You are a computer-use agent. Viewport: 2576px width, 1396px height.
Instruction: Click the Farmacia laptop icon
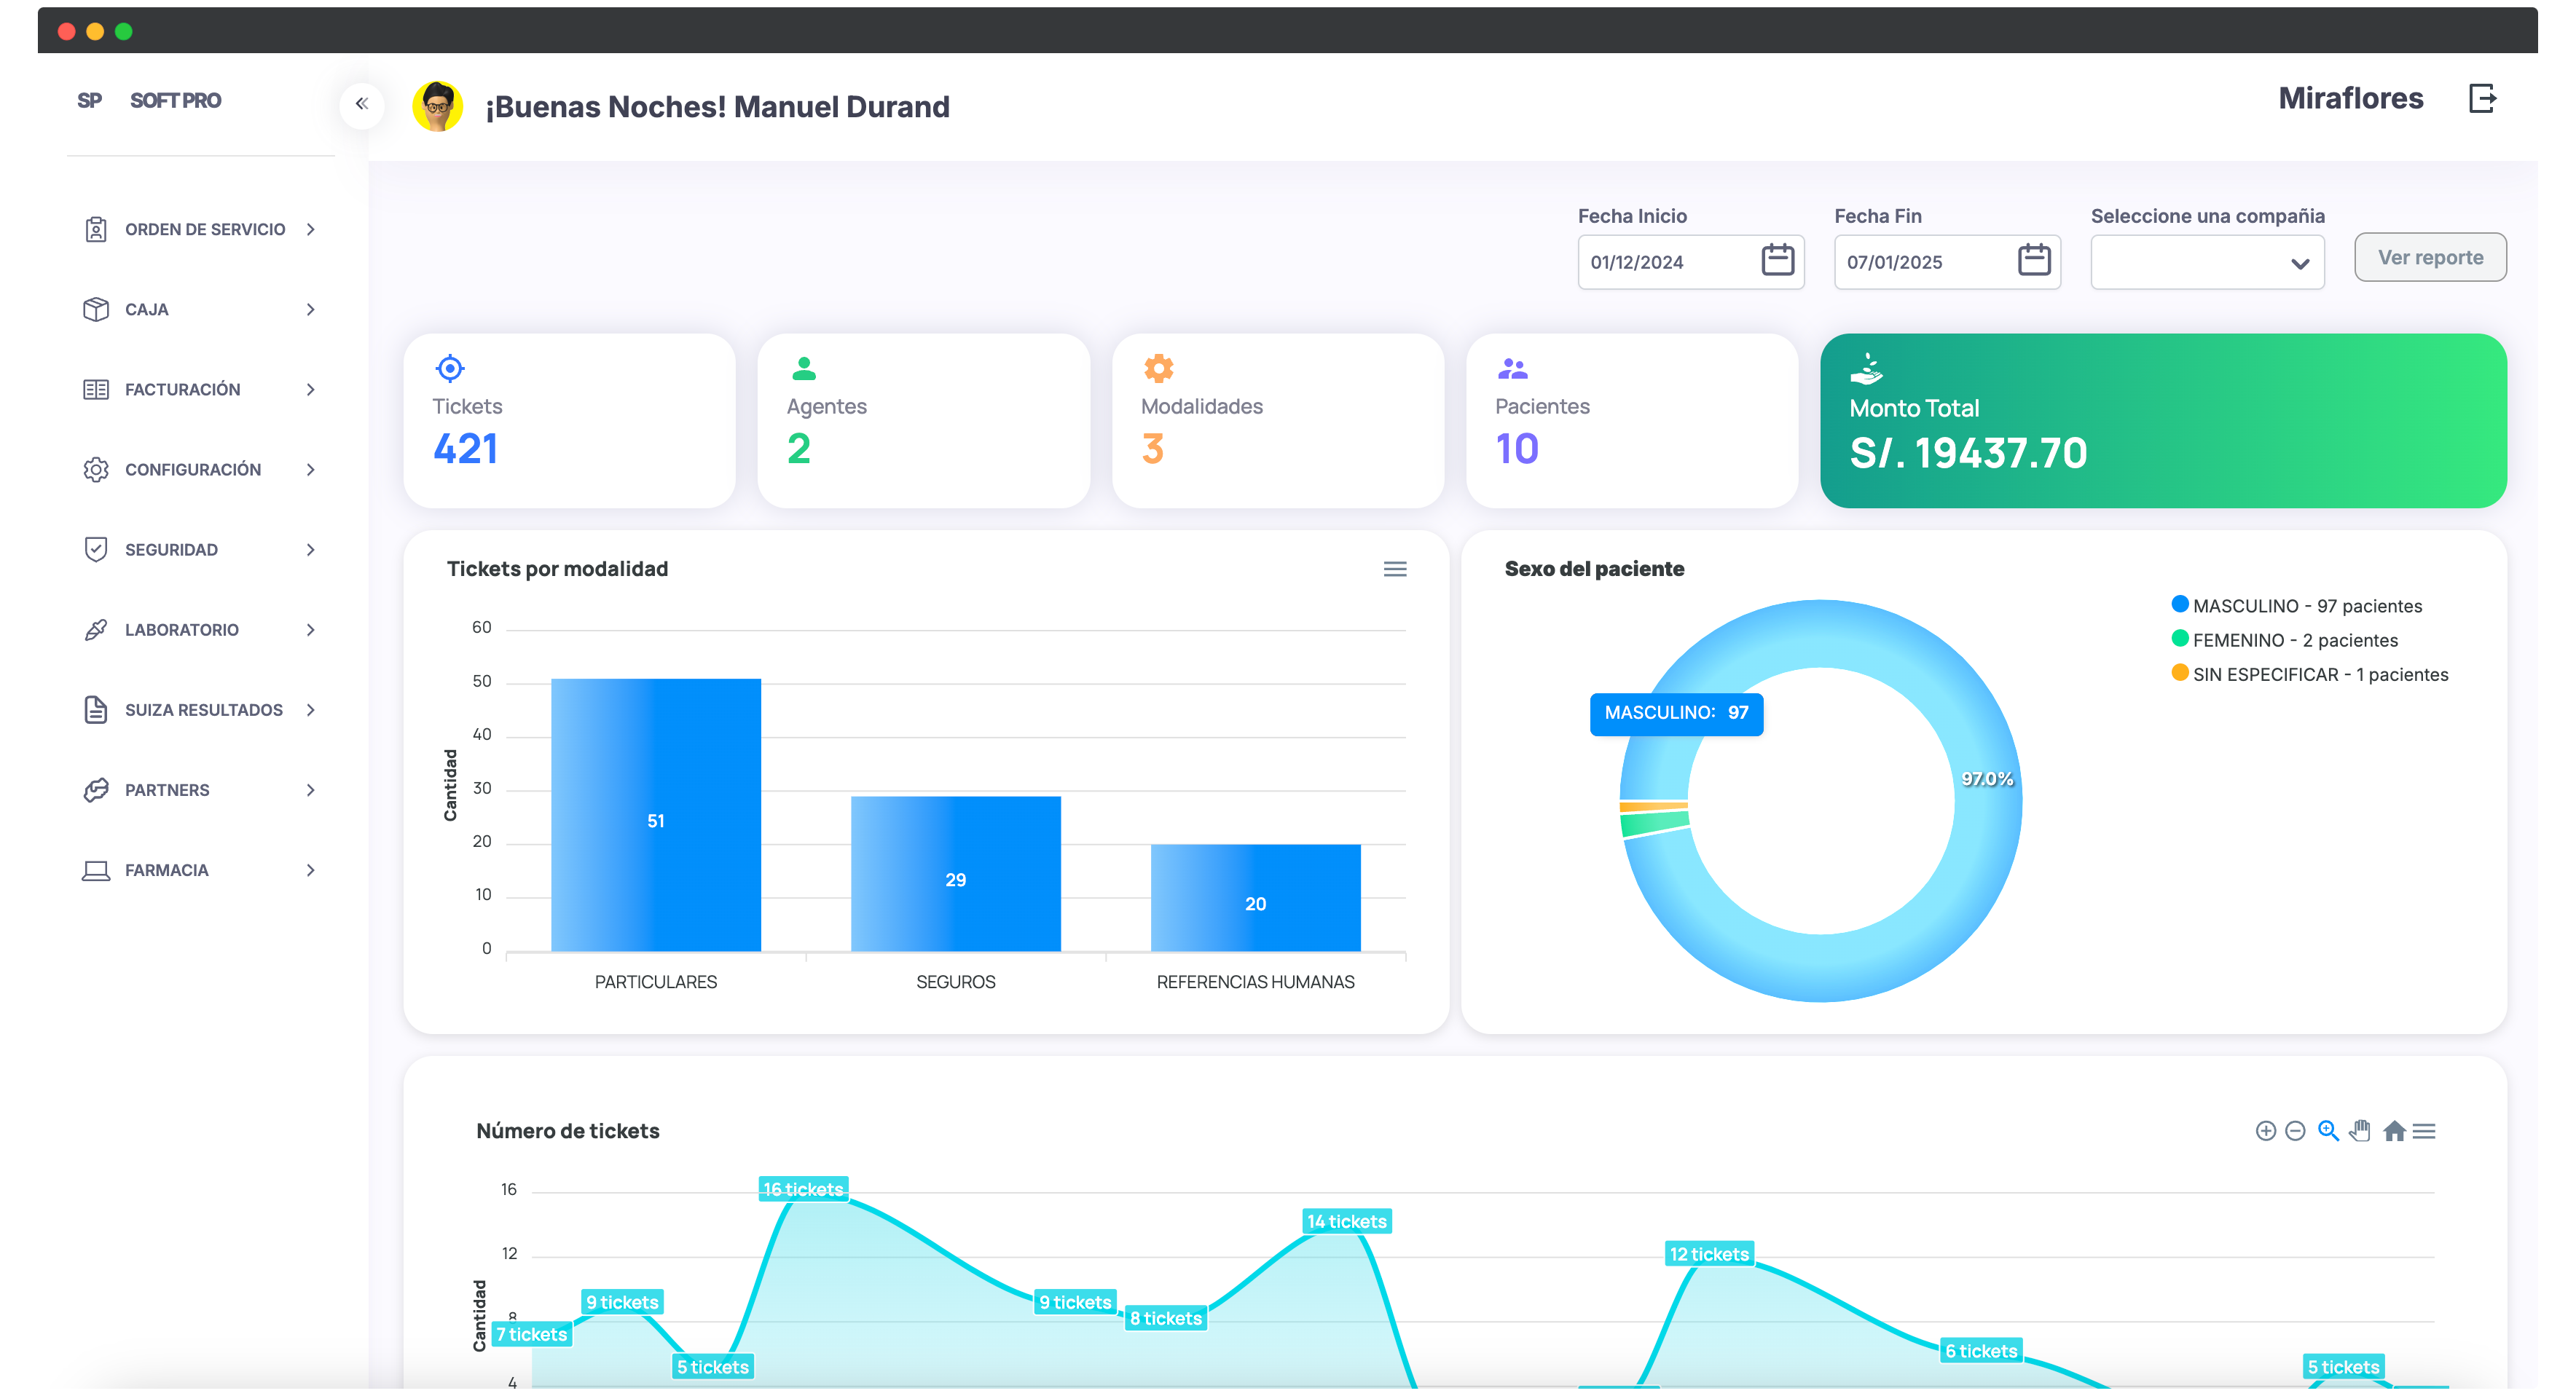pyautogui.click(x=96, y=870)
